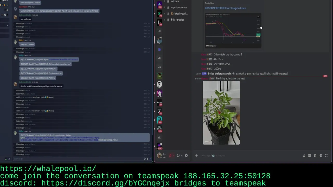Select 'non bullievers' message in TeamSpeak
Image resolution: width=333 pixels, height=187 pixels.
(25, 19)
